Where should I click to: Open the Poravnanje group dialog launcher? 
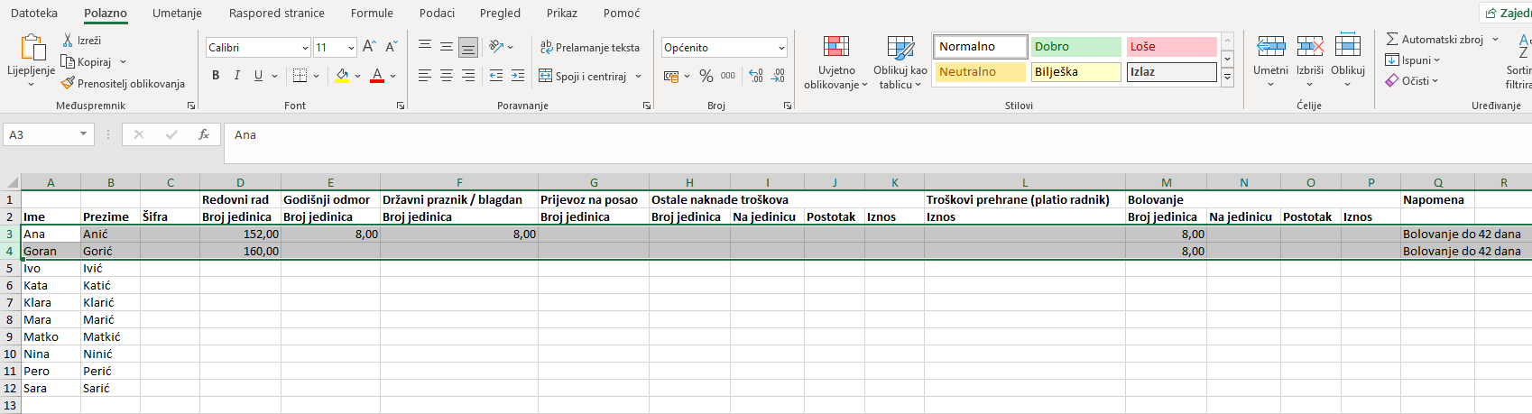[x=647, y=106]
